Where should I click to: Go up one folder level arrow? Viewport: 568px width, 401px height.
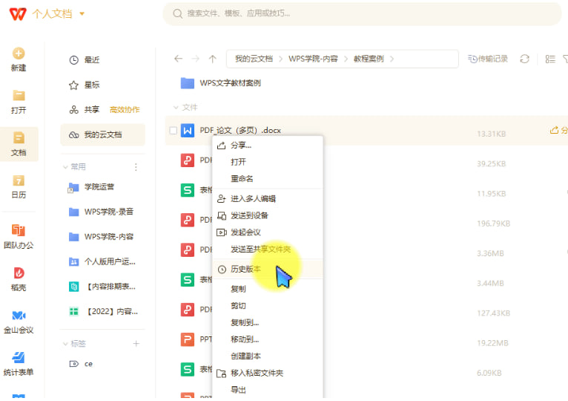coord(213,59)
